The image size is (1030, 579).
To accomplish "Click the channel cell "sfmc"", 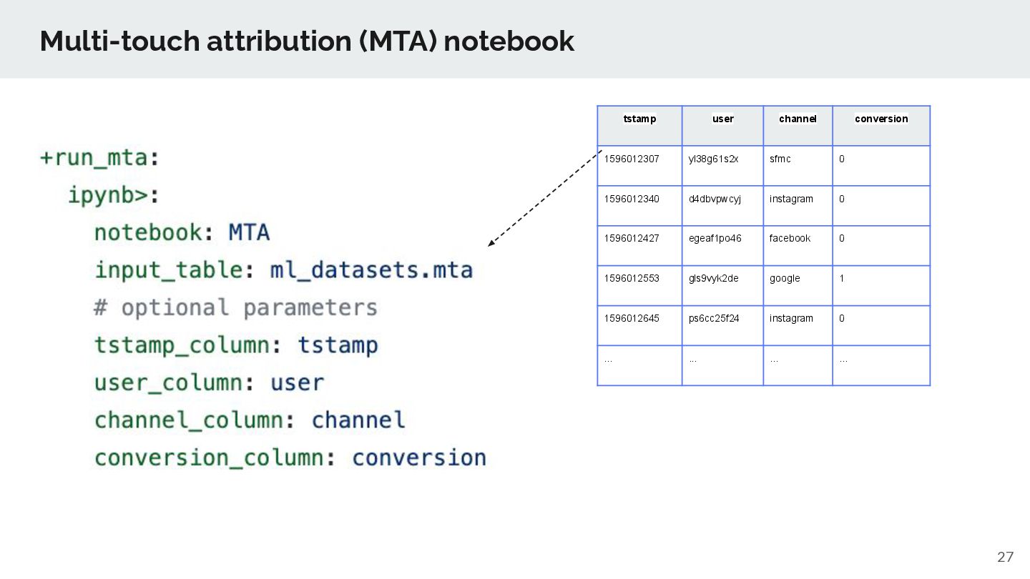I will [798, 166].
